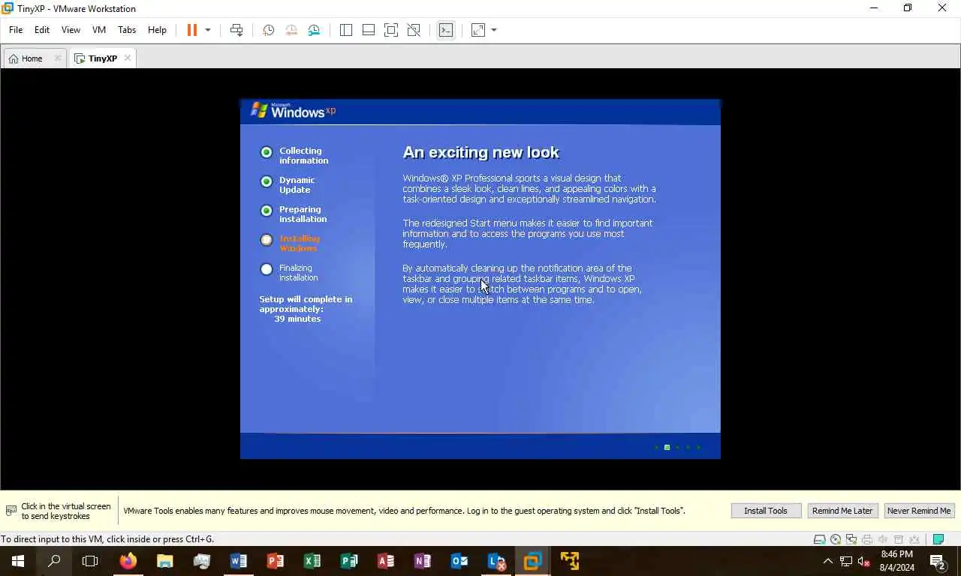Click the 'Finalizing installation' setup step
Viewport: 961px width, 576px height.
[x=298, y=272]
